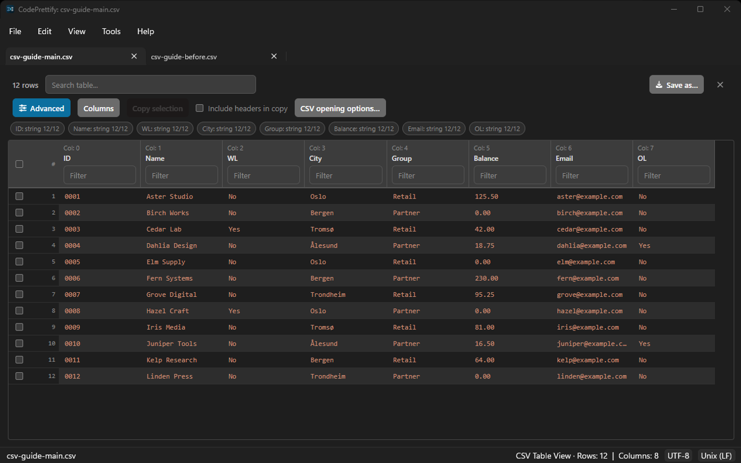Click the OL column Filter field
Image resolution: width=741 pixels, height=463 pixels.
674,175
